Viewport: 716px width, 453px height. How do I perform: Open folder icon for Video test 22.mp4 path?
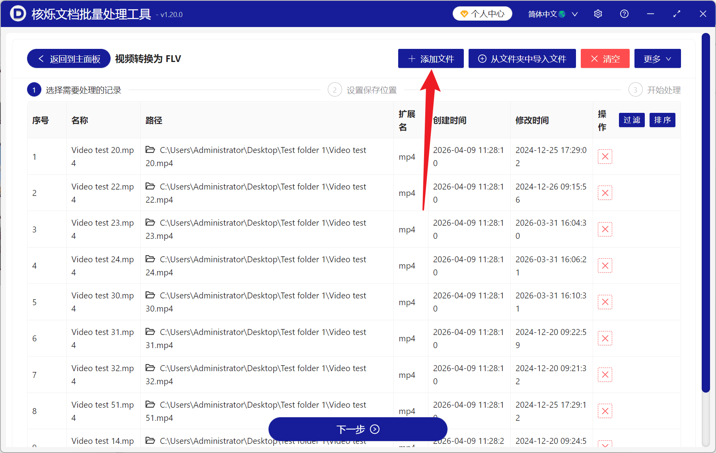tap(150, 186)
